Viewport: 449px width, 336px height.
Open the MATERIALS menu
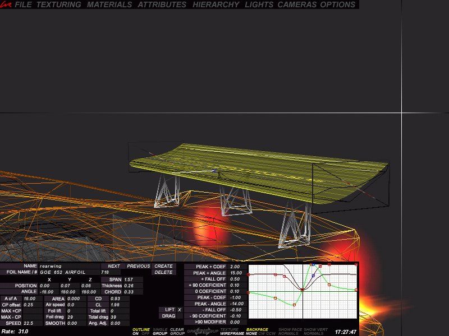tap(109, 4)
